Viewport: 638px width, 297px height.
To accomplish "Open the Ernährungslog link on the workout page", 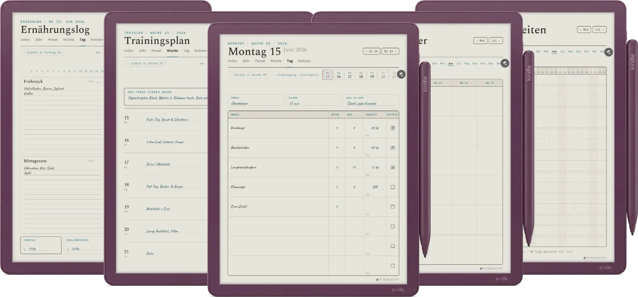I will tap(287, 75).
